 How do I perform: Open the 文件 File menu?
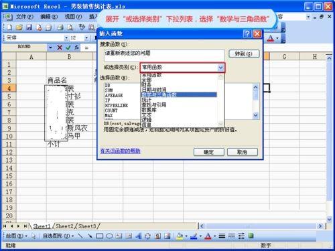25,17
